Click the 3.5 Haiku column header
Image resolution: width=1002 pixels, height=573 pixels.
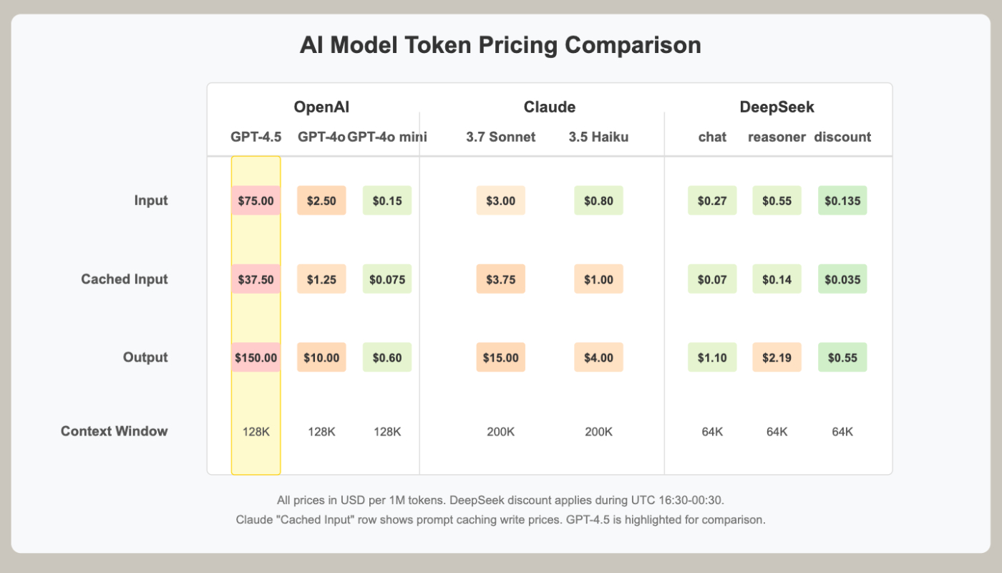tap(598, 137)
